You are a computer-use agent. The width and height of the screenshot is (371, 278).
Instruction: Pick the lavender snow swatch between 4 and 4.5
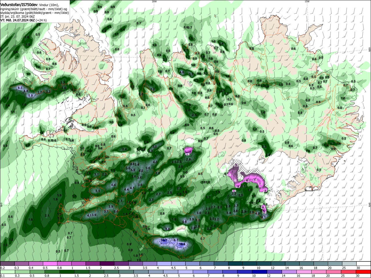click(x=164, y=264)
